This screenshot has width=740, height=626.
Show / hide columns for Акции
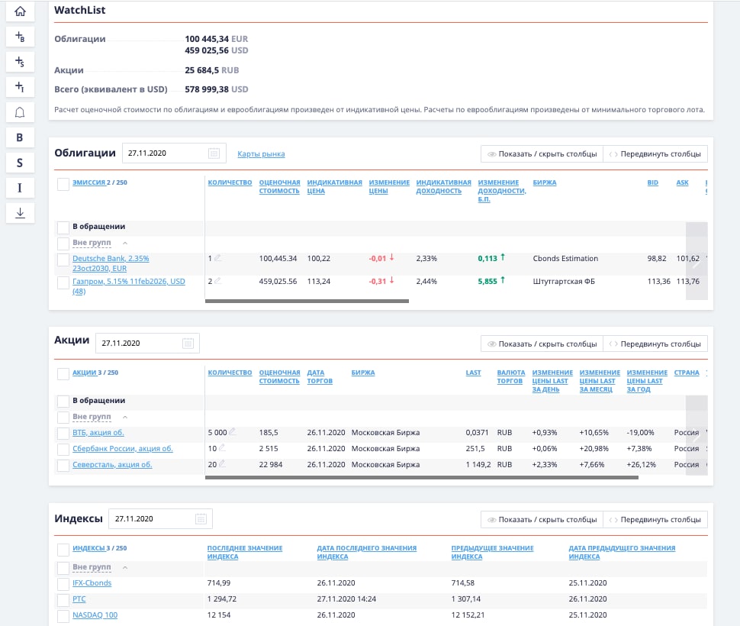tap(542, 344)
